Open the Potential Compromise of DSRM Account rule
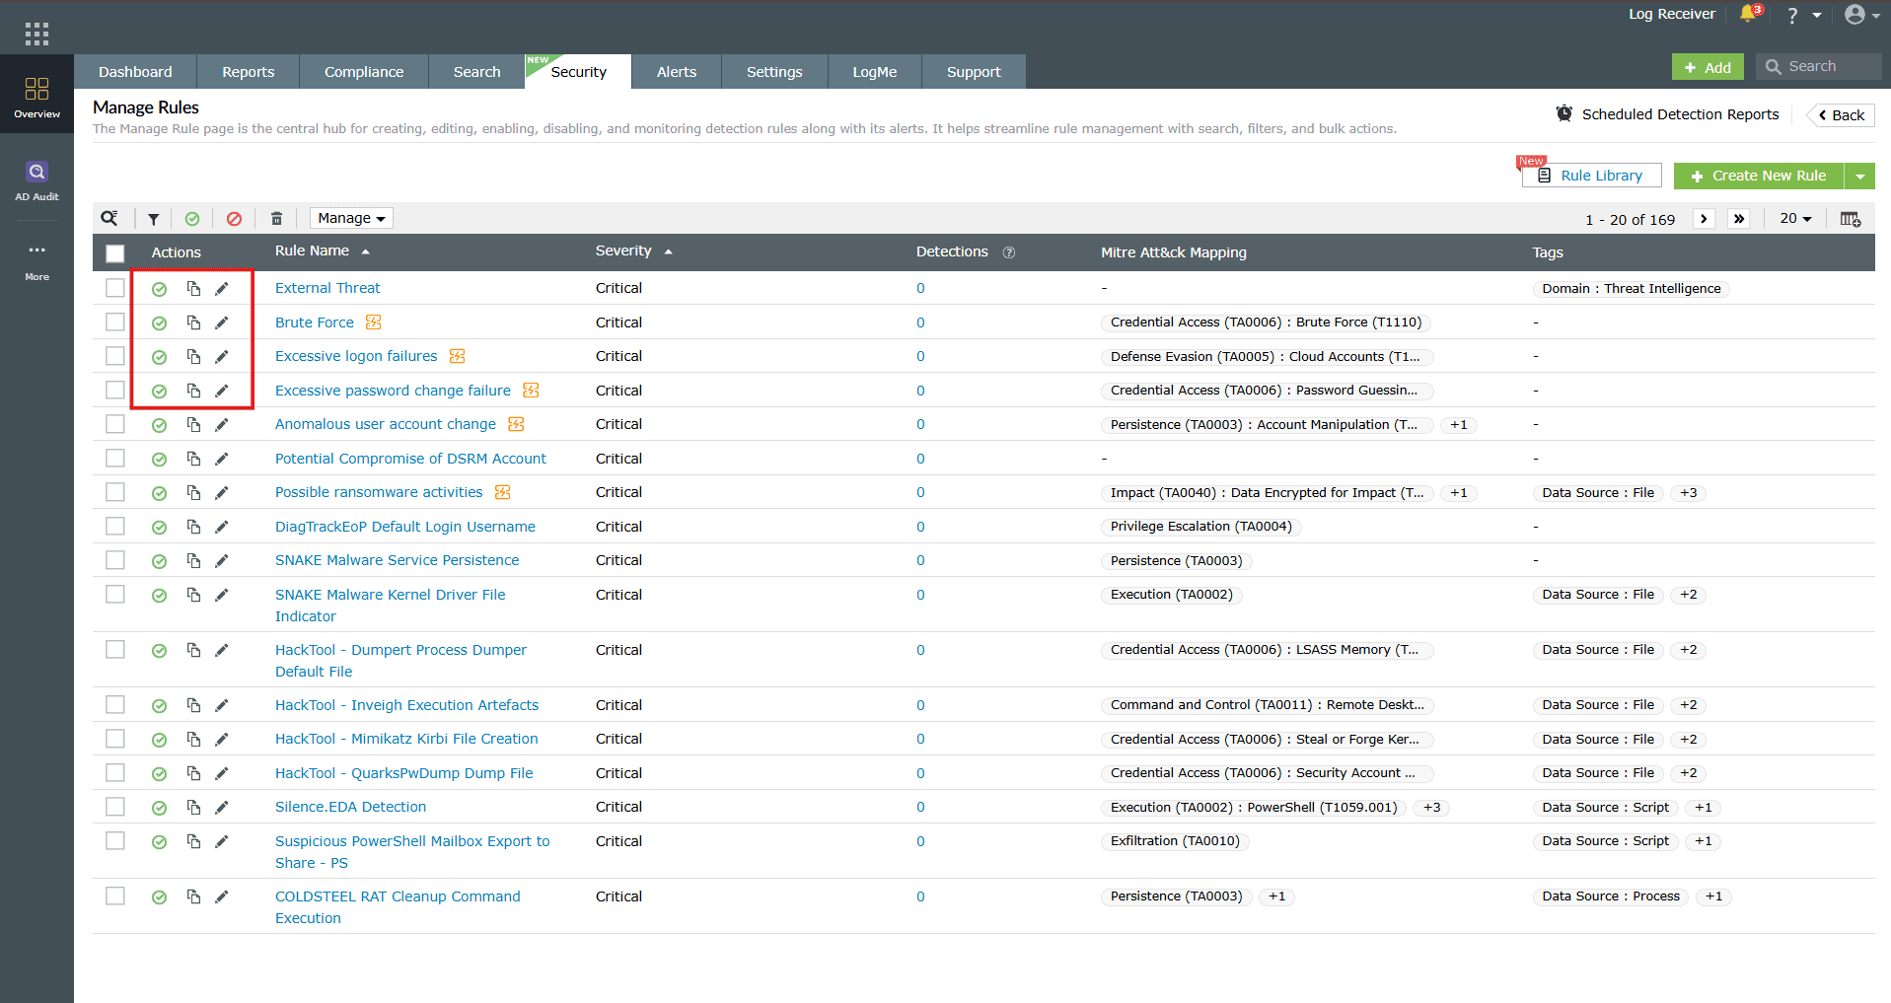The image size is (1891, 1003). [x=410, y=459]
